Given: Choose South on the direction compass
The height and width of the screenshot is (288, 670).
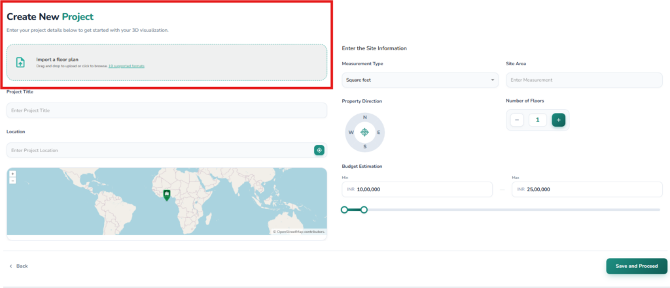Looking at the screenshot, I should 364,146.
